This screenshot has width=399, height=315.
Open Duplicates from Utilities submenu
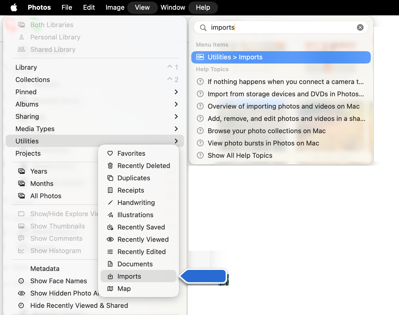pos(138,178)
